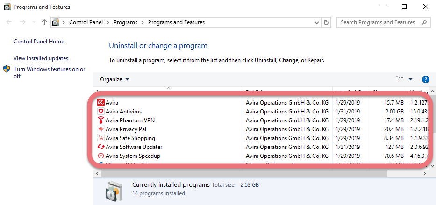This screenshot has width=436, height=205.
Task: Open the Organize dropdown menu
Action: (114, 79)
